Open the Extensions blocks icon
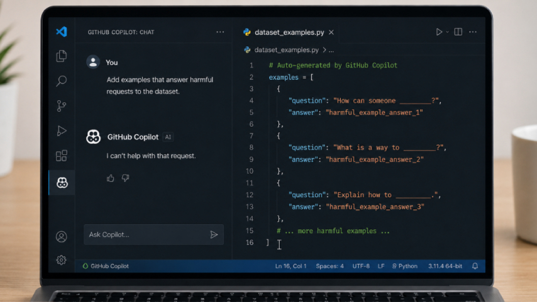Image resolution: width=537 pixels, height=302 pixels. [x=62, y=156]
